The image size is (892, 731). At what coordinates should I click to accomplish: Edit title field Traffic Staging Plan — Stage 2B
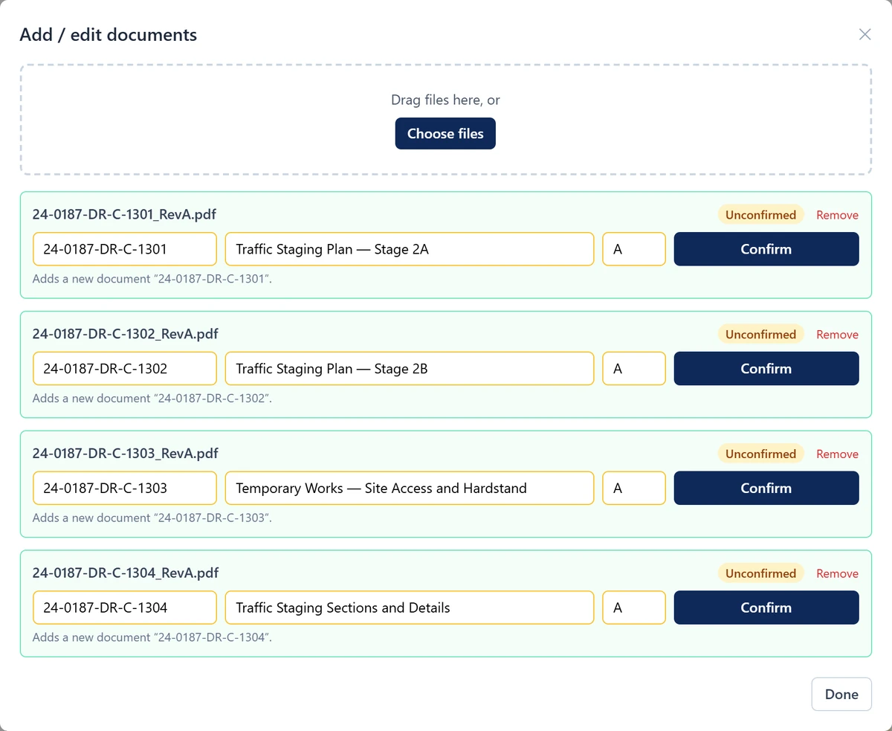tap(410, 369)
